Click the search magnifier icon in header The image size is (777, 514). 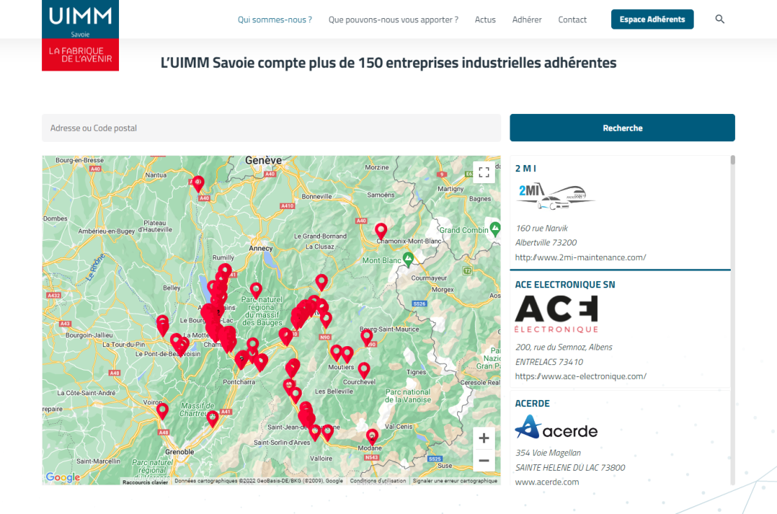[x=720, y=20]
